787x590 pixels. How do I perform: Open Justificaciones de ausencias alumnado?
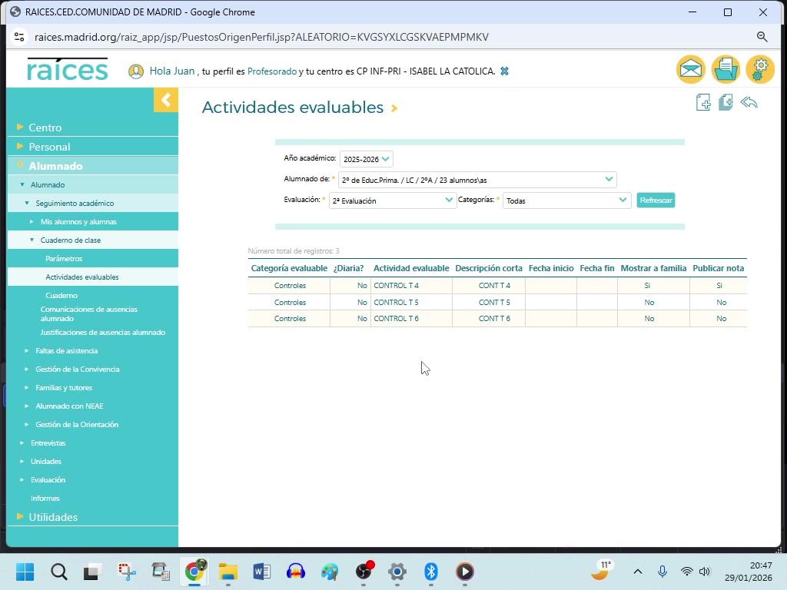tap(102, 332)
